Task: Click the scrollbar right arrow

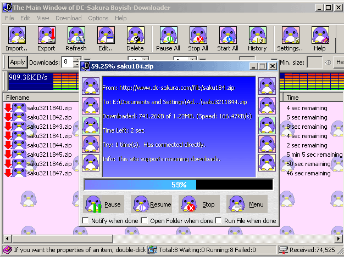Action: [x=339, y=238]
